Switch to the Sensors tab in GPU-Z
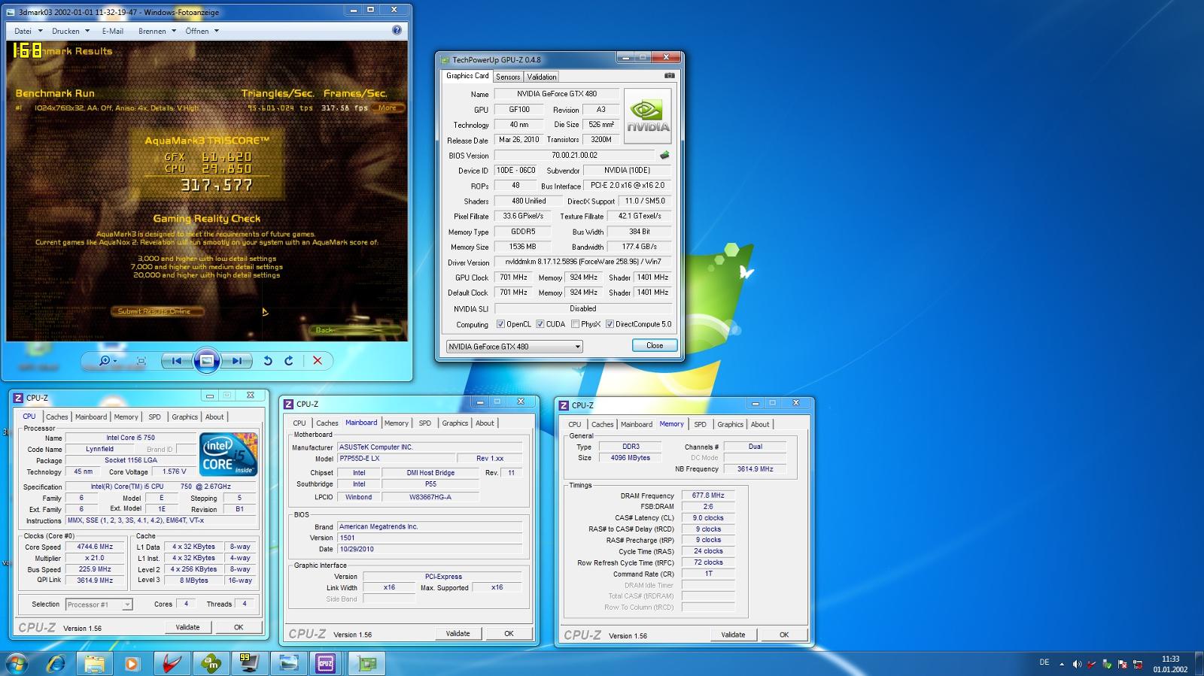Image resolution: width=1204 pixels, height=676 pixels. pyautogui.click(x=508, y=77)
